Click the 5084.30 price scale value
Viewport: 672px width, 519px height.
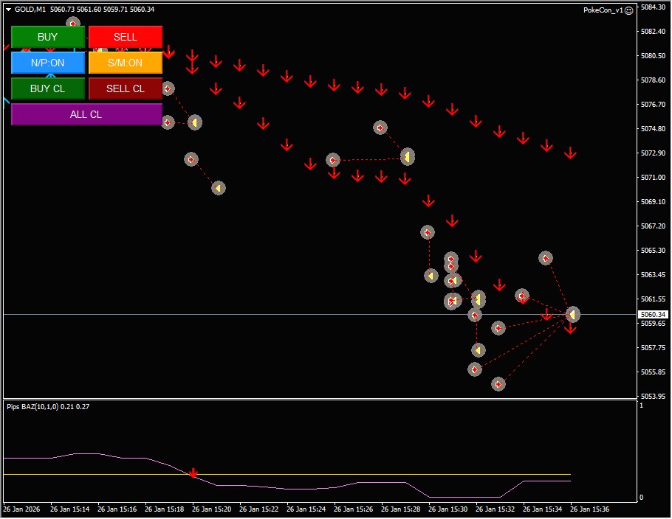(653, 7)
